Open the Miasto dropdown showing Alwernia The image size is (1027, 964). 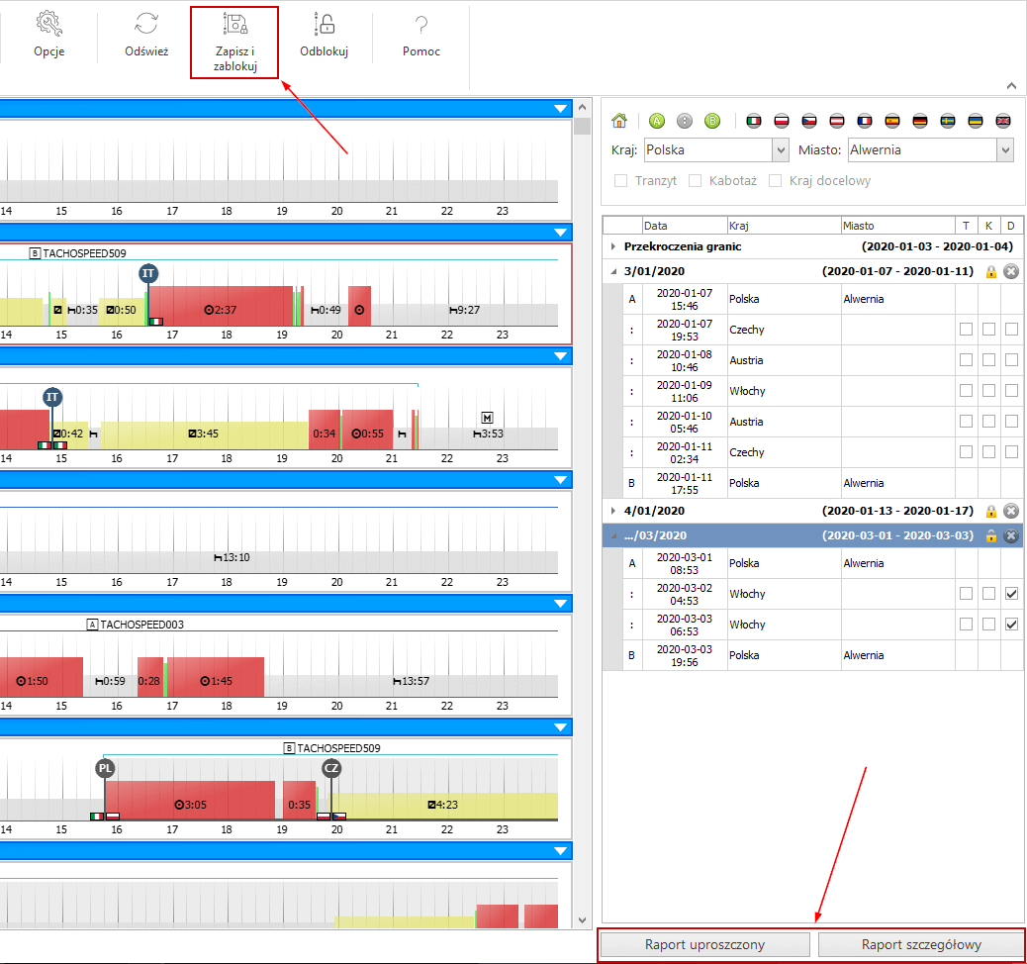click(1005, 150)
